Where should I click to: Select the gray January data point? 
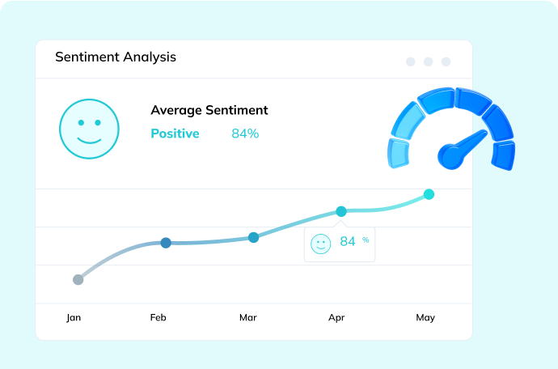pos(78,280)
